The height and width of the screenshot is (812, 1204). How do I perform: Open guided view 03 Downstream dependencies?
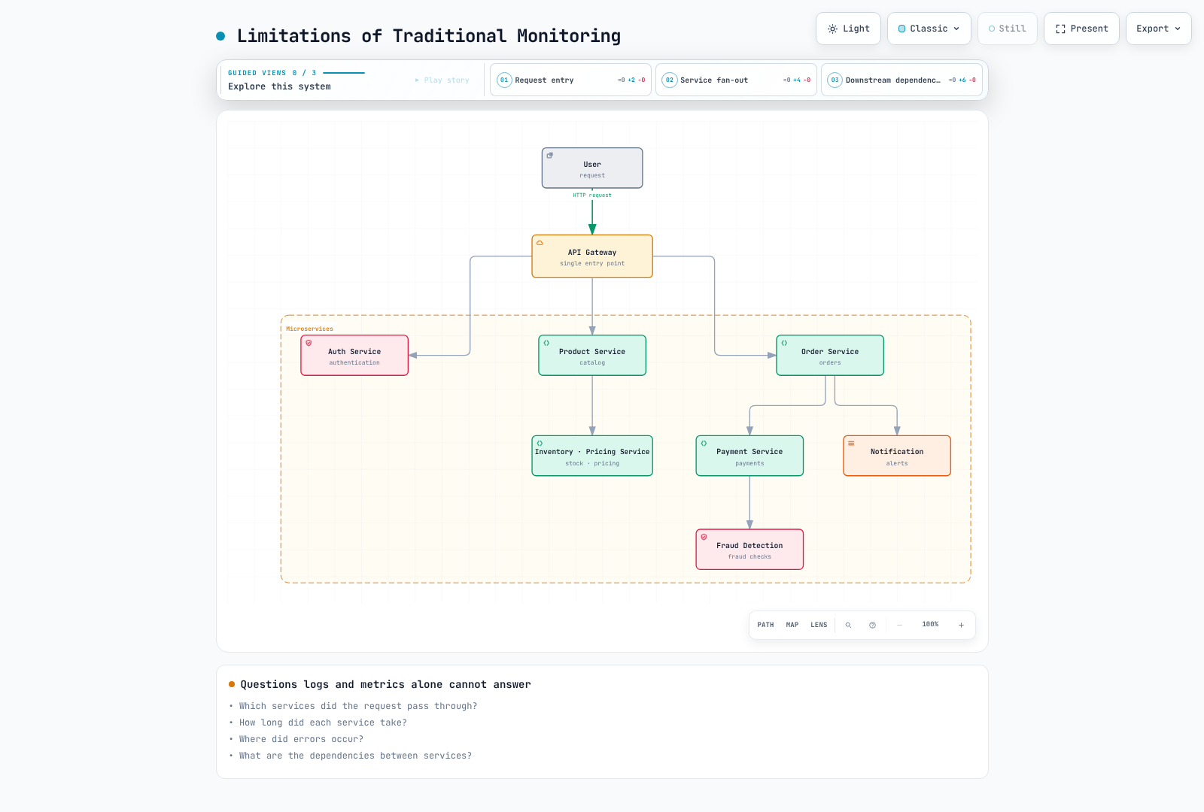[901, 80]
